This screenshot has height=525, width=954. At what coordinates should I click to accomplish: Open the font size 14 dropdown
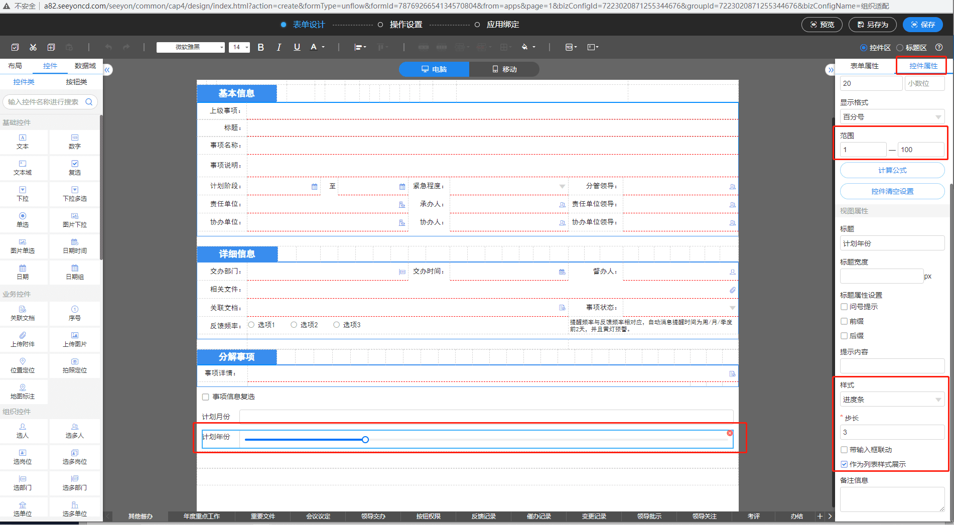click(x=239, y=47)
